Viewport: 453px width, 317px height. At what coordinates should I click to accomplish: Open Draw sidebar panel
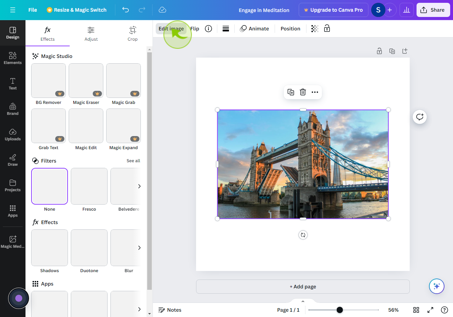(13, 160)
